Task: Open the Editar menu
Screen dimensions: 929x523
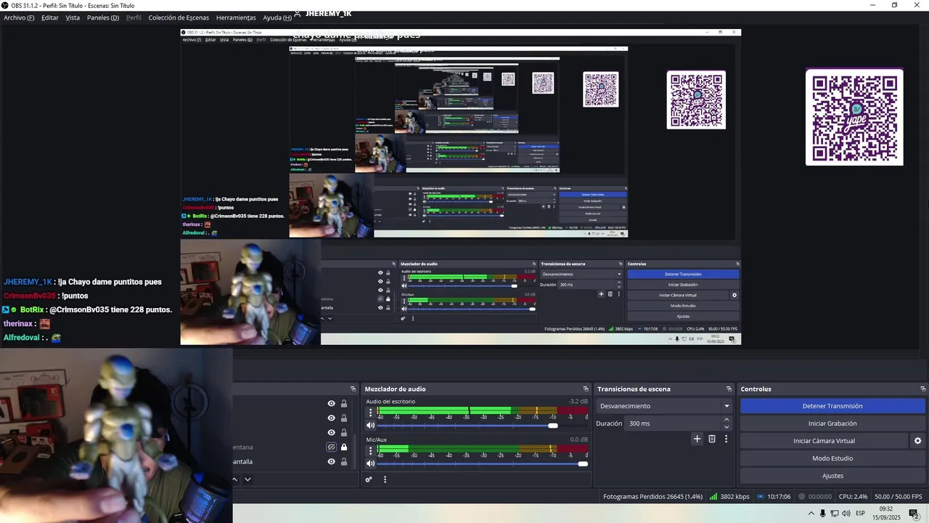Action: point(50,17)
